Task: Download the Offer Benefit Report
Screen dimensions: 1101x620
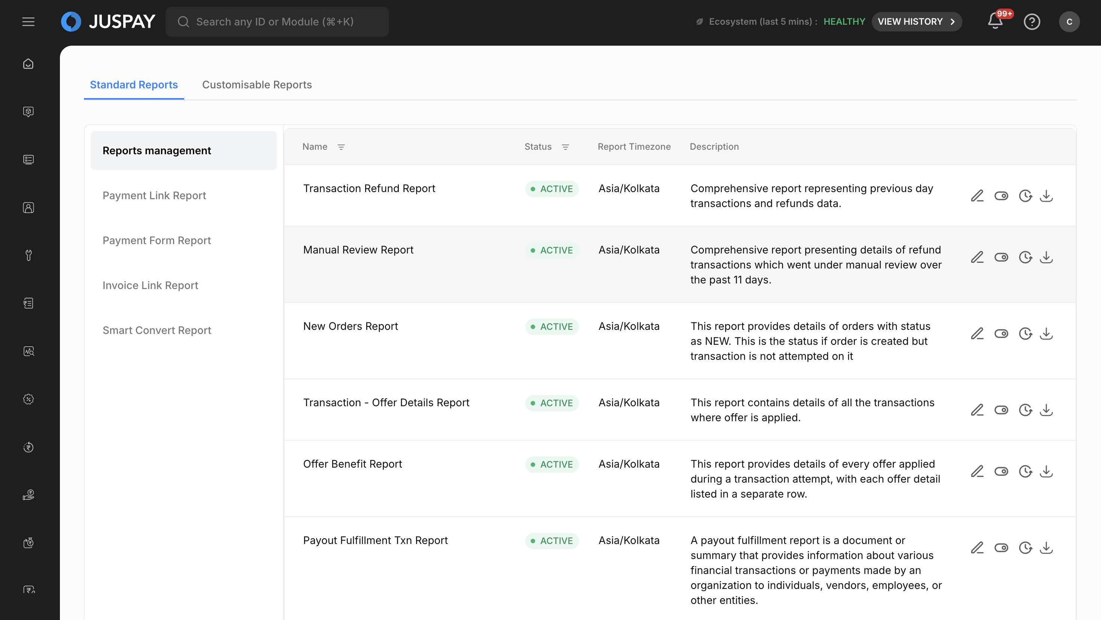Action: [1046, 471]
